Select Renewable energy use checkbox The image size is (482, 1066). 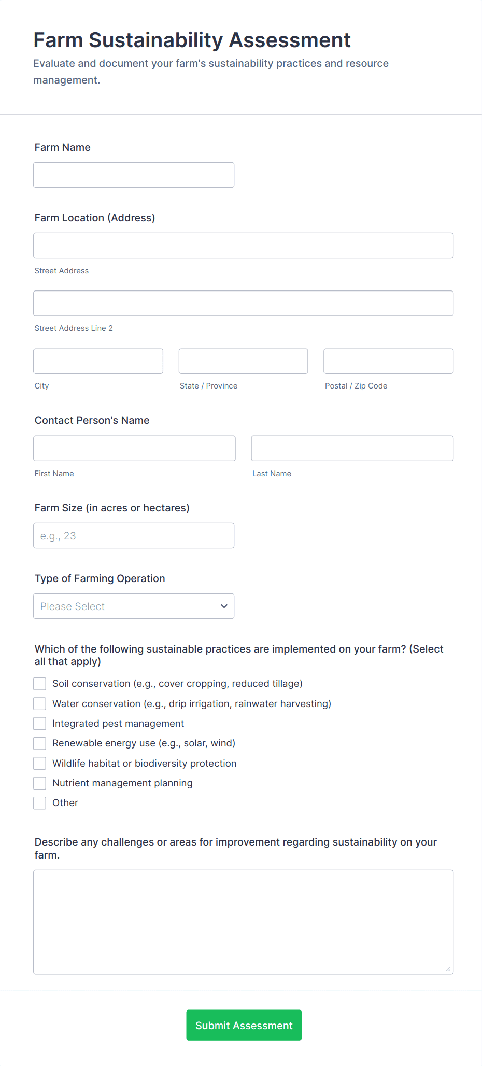click(40, 743)
